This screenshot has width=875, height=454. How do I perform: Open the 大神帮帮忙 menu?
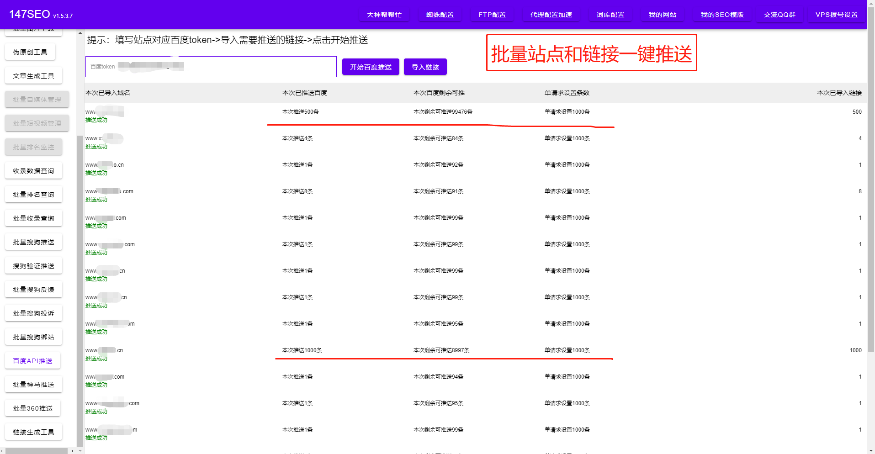point(384,15)
